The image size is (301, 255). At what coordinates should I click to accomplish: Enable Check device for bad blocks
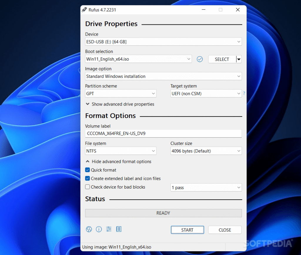(x=87, y=187)
